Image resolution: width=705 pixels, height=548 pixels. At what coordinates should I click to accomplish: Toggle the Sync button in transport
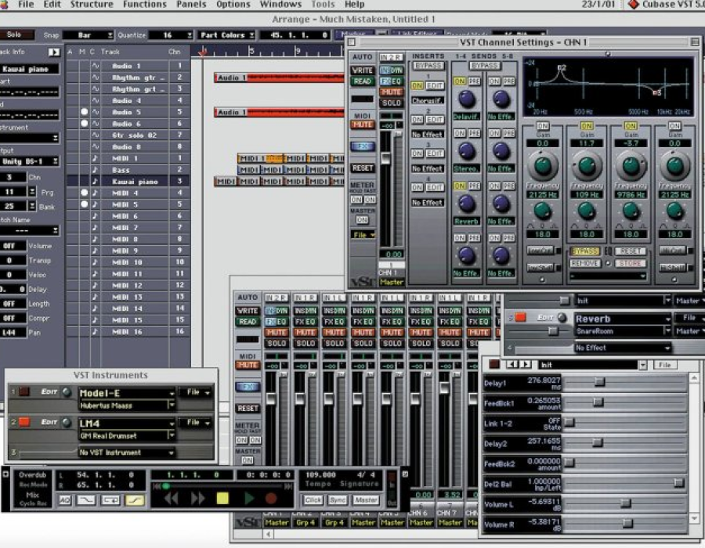click(338, 500)
